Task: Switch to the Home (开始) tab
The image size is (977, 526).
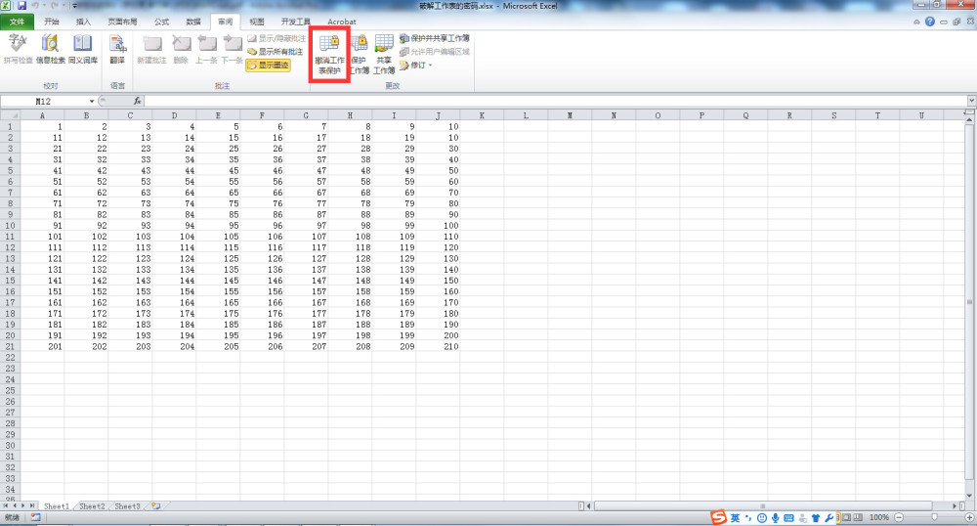Action: point(52,22)
